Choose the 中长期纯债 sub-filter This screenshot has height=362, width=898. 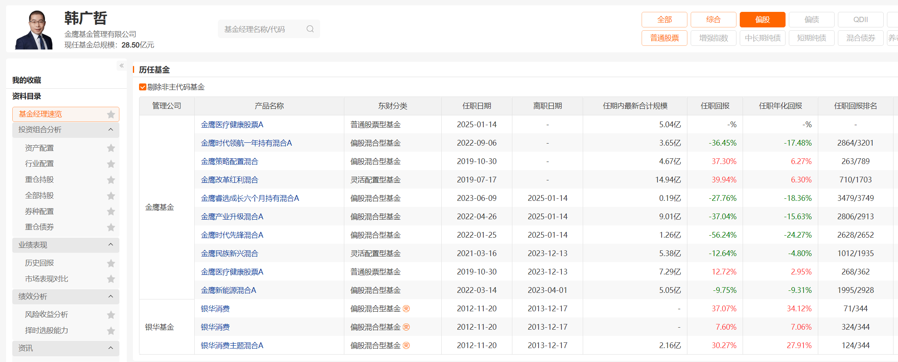tap(762, 38)
